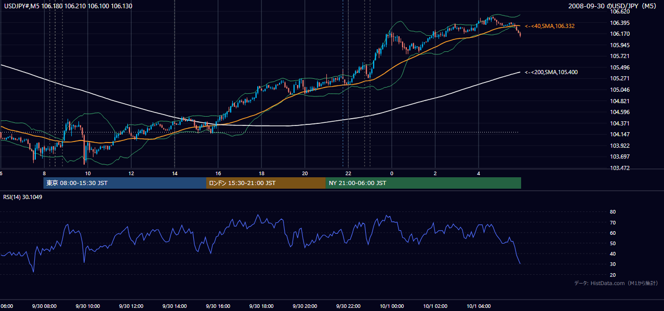Viewport: 664px width, 311px height.
Task: Click the bottom time label 9/30 18:00
Action: [261, 306]
